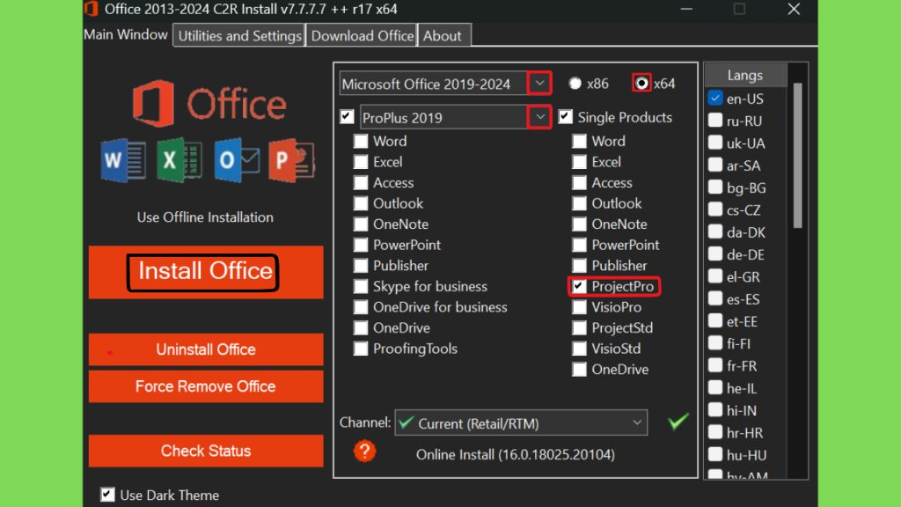This screenshot has width=901, height=507.
Task: Enable the ProofingTools checkbox
Action: pos(361,349)
